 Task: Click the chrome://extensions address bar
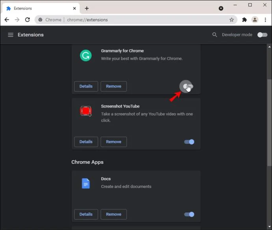[136, 20]
